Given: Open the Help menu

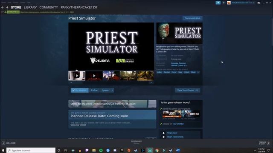Looking at the screenshot, I should coord(29,2).
